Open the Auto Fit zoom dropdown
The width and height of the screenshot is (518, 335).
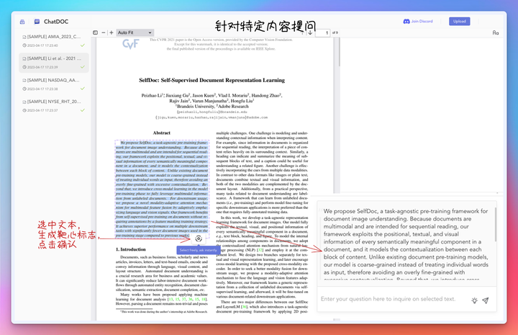point(135,32)
